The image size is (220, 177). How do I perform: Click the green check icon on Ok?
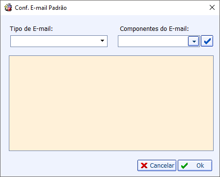[184, 166]
